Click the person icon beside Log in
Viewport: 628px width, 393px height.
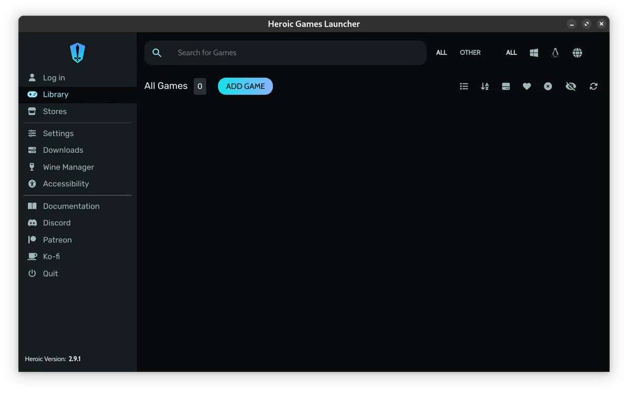[x=32, y=77]
